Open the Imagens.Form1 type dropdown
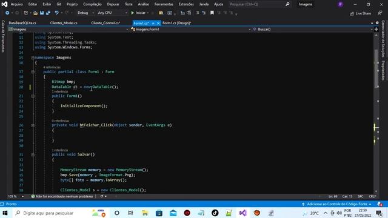388x218 pixels. (190, 29)
